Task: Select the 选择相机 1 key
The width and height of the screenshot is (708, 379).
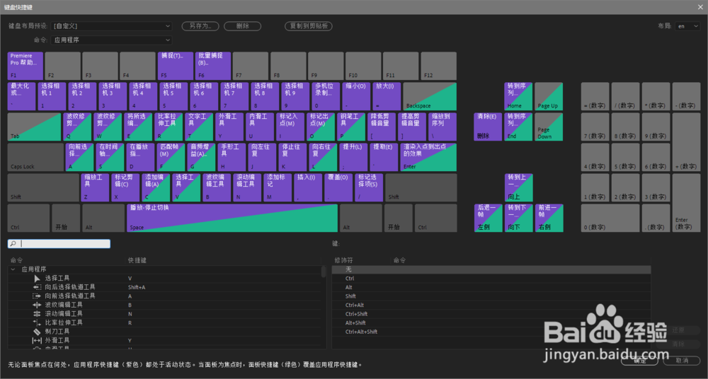Action: coord(52,97)
